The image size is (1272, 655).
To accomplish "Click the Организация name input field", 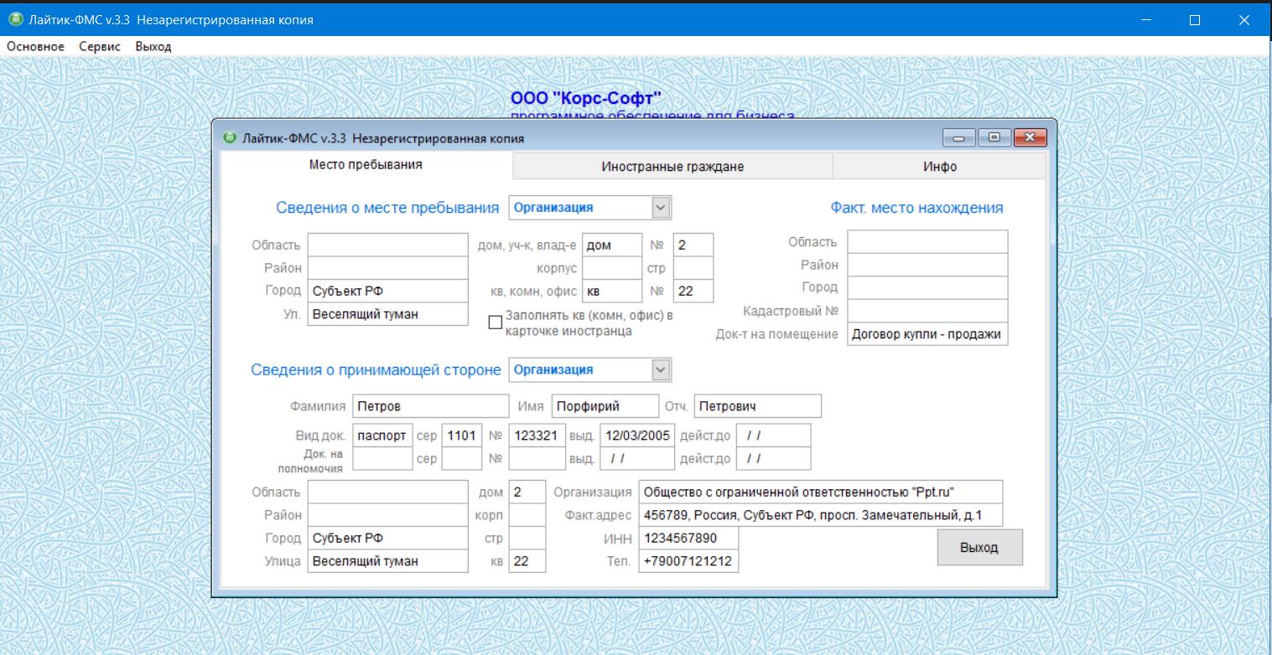I will [820, 492].
